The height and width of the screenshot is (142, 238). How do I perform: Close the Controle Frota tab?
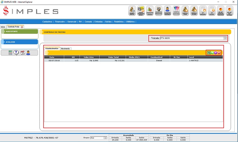point(22,27)
